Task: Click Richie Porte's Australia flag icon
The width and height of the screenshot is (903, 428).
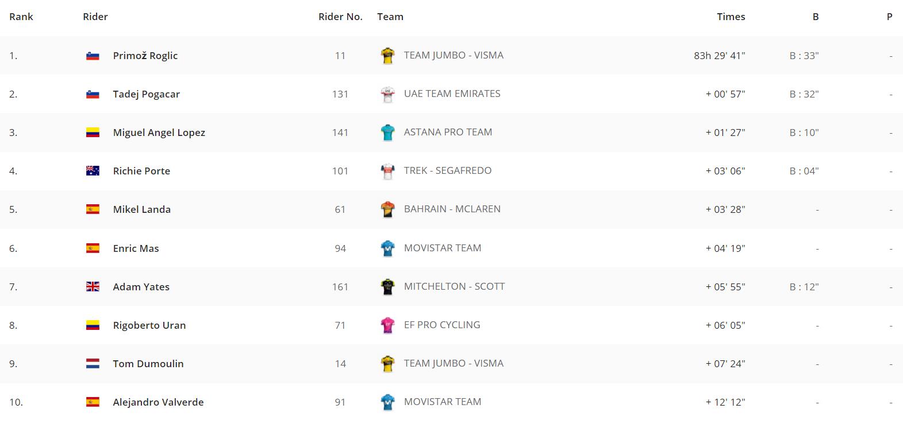Action: pos(93,171)
